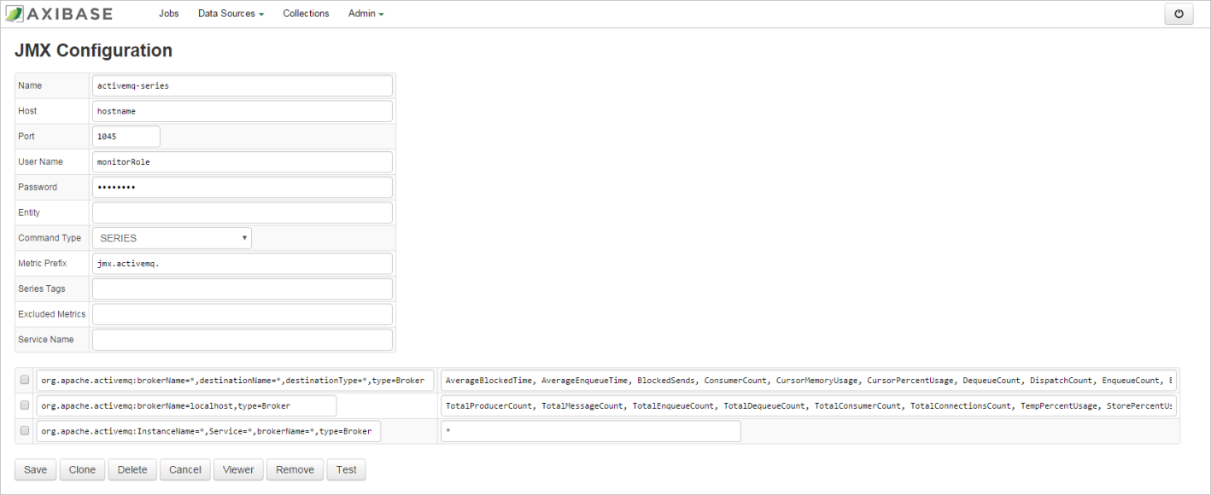Delete the current configuration
The width and height of the screenshot is (1211, 495).
pos(132,469)
